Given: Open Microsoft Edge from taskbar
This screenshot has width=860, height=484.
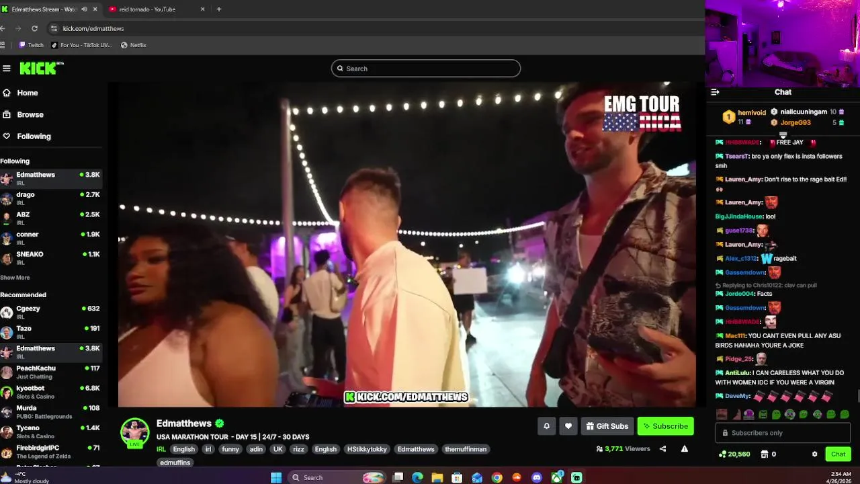Looking at the screenshot, I should [417, 477].
